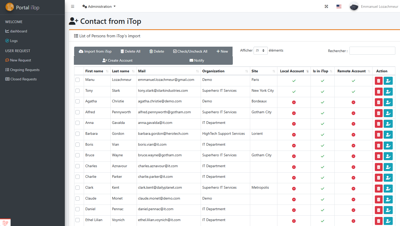Open the Administration dropdown menu

pos(99,6)
